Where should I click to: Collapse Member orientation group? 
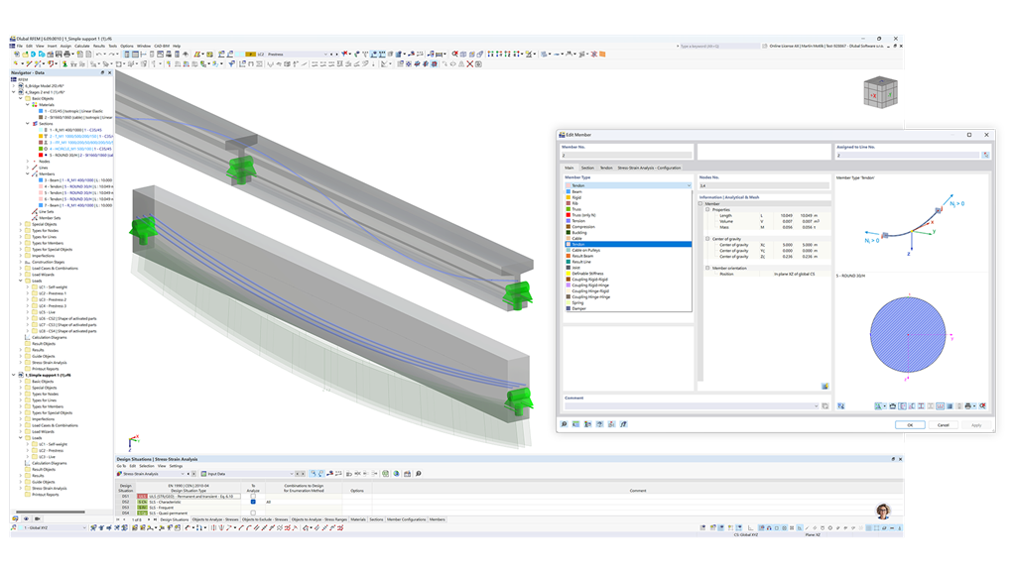[x=707, y=268]
